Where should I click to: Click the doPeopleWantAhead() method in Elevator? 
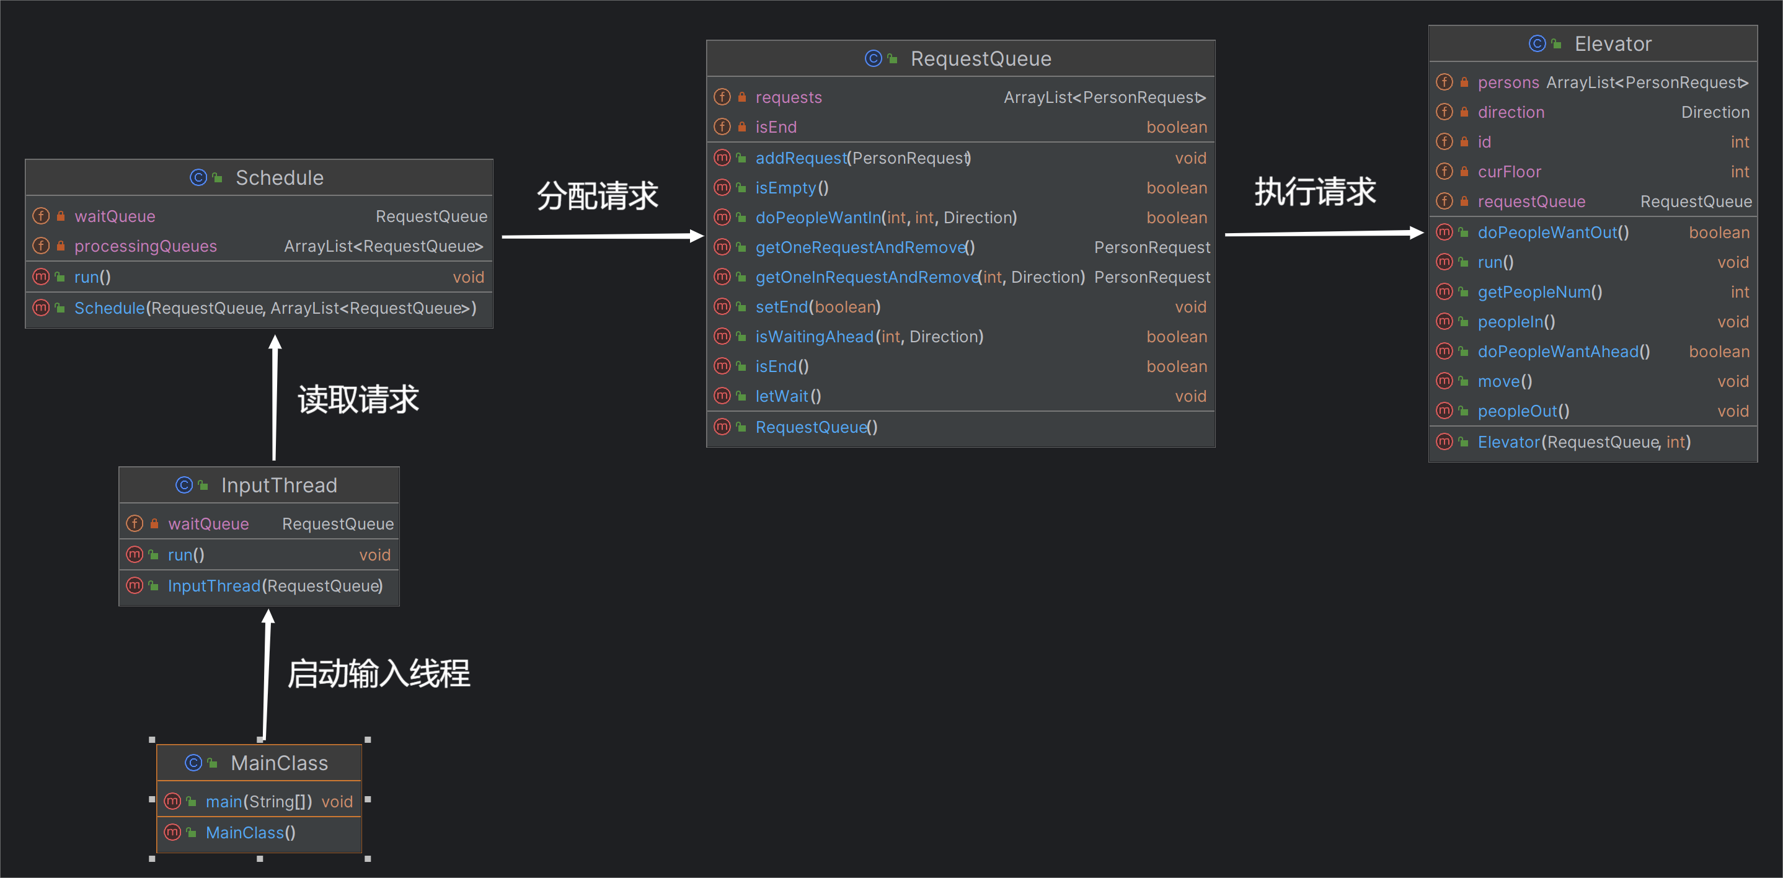click(1564, 352)
